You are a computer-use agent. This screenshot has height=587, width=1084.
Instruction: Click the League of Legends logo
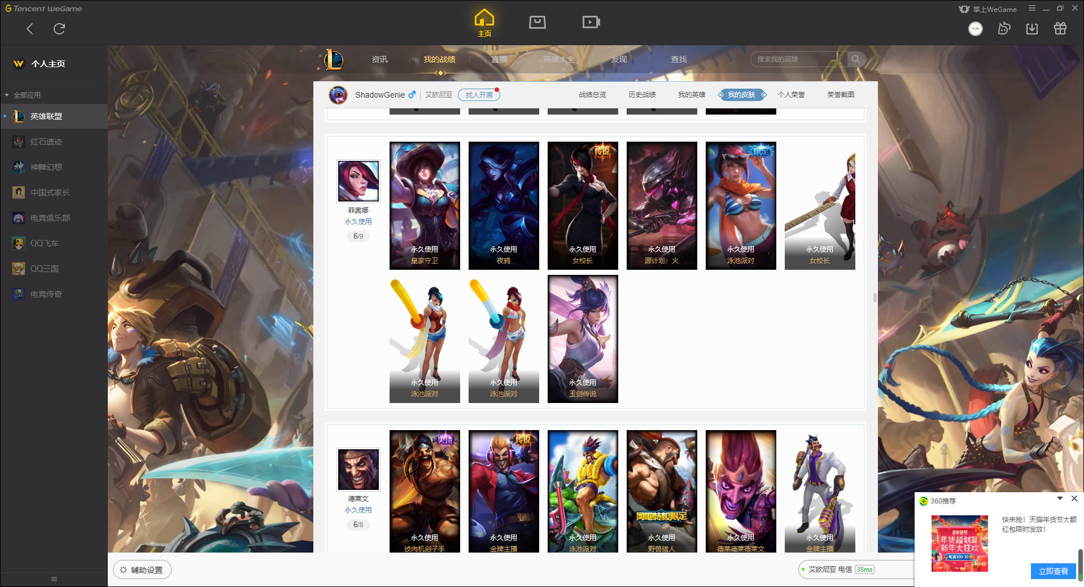pos(333,59)
